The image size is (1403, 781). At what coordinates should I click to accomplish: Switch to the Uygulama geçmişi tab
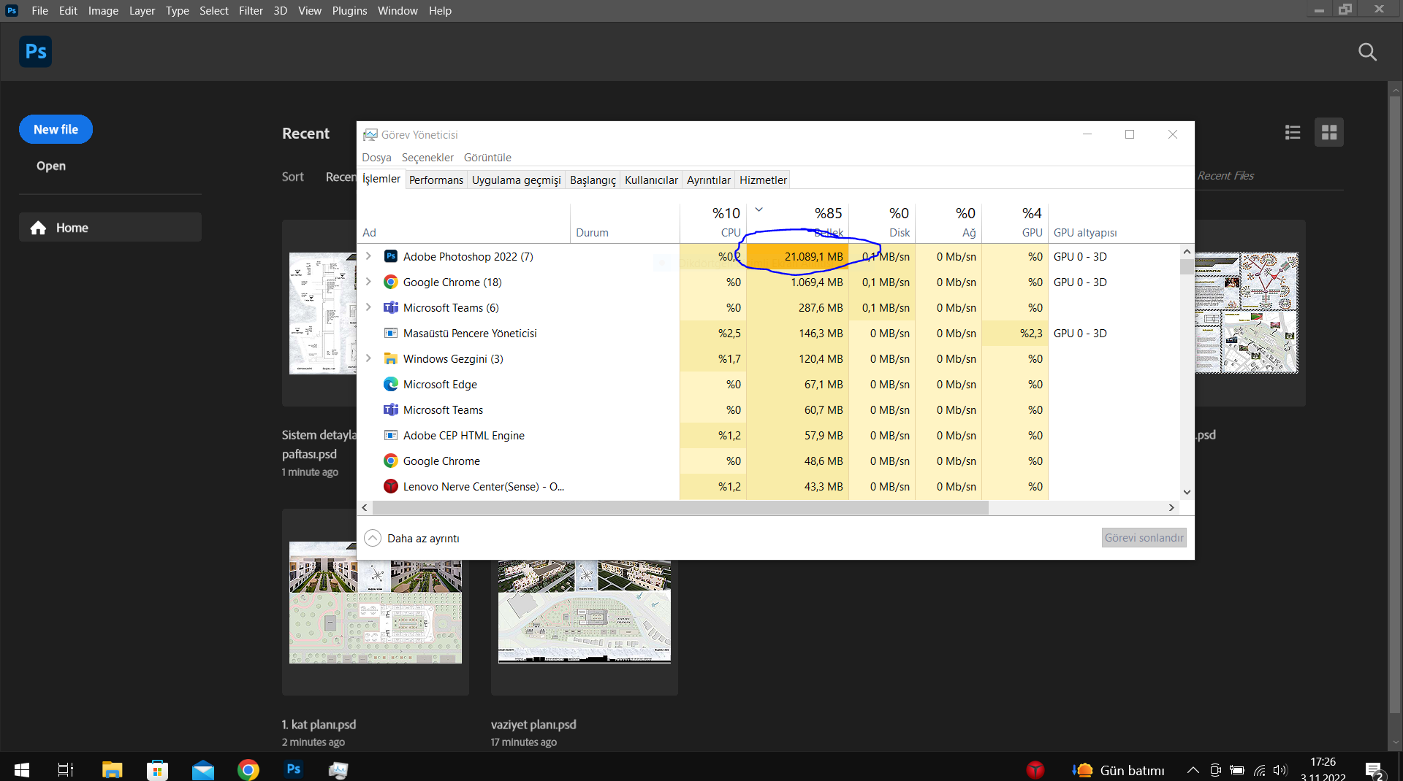[x=517, y=180]
